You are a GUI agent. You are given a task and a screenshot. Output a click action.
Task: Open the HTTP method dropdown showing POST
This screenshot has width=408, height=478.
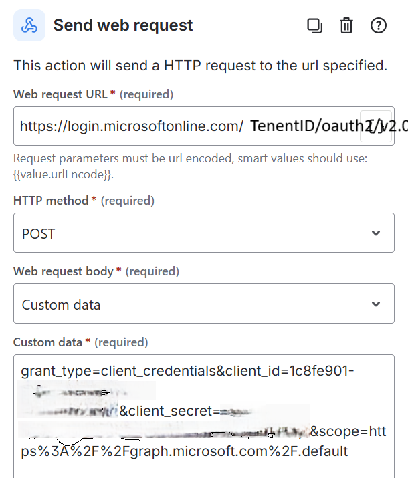pyautogui.click(x=194, y=233)
